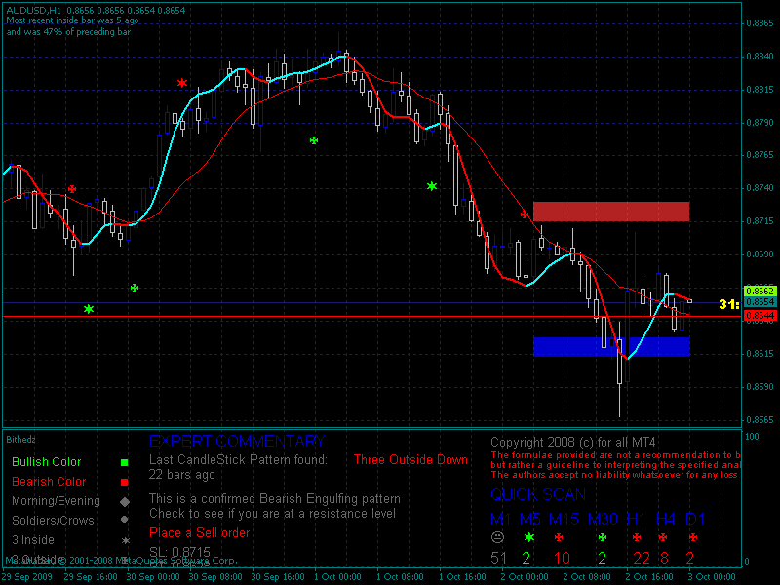Select the green asterisk marker left of the 1 Oct sell-off

432,186
